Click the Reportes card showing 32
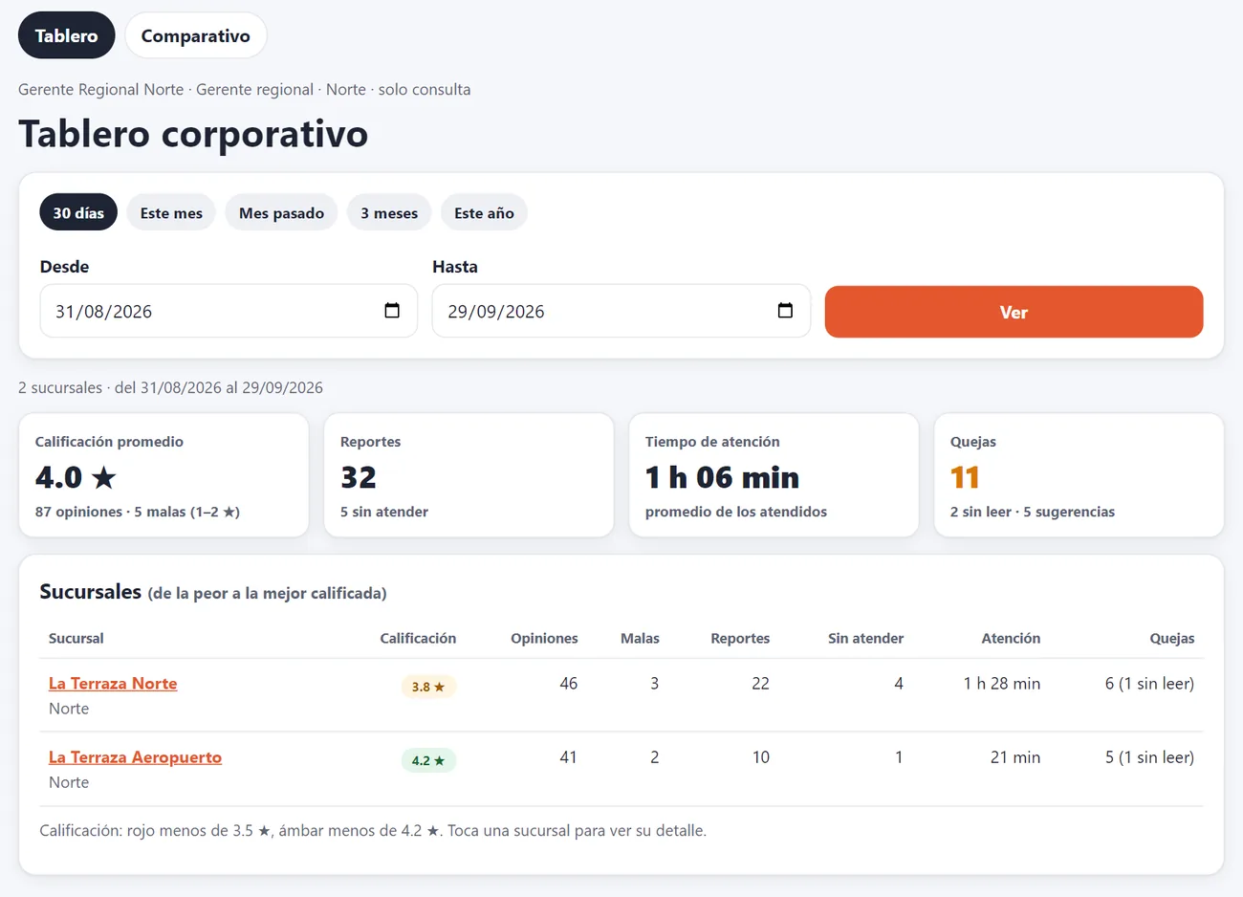 (x=469, y=475)
